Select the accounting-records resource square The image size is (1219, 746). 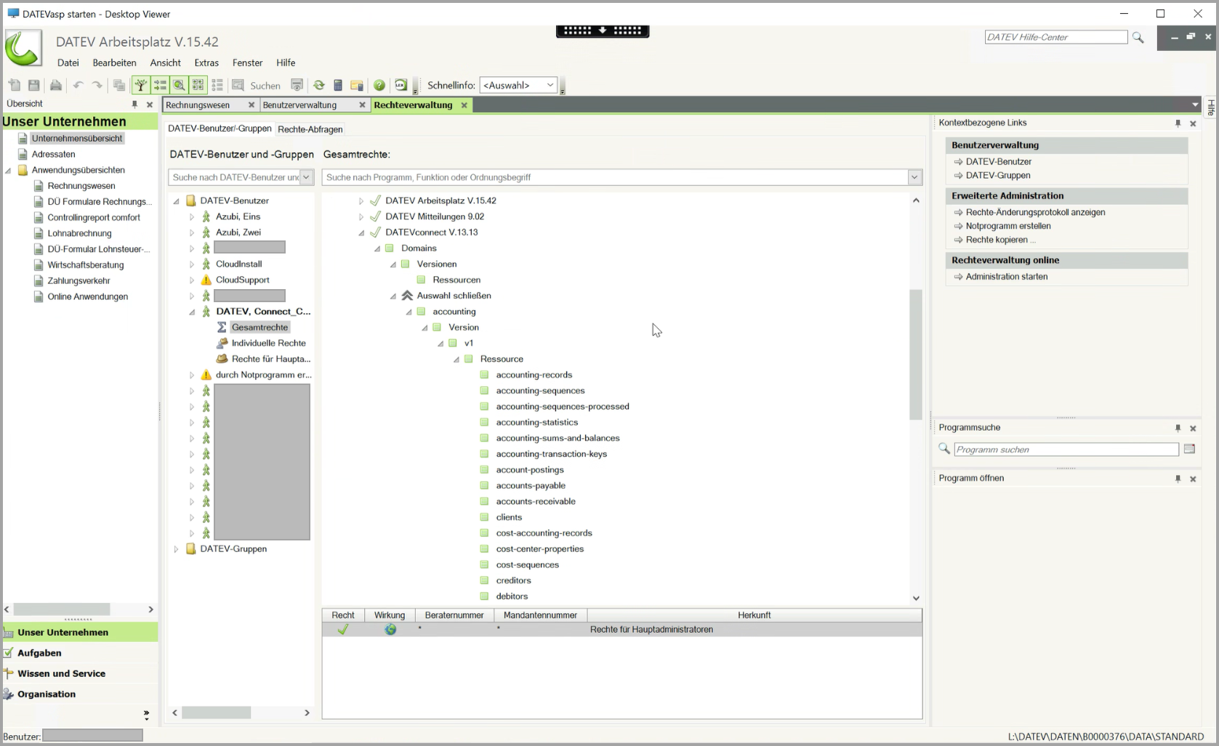[485, 375]
